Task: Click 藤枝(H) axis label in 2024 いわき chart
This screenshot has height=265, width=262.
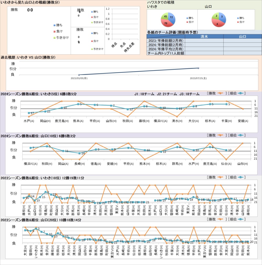Action: click(x=144, y=121)
